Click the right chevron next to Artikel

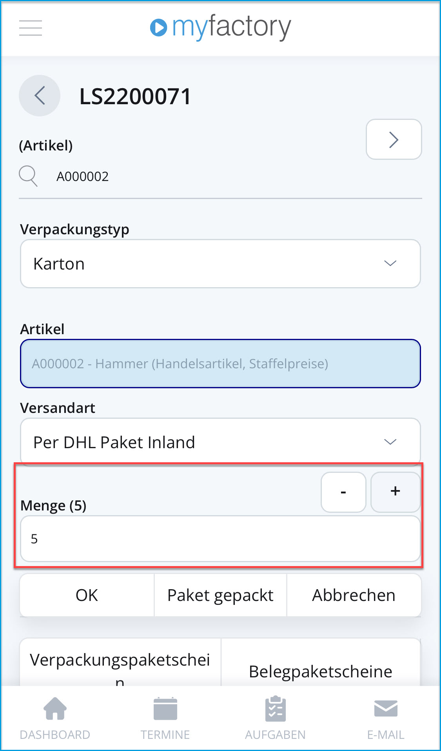click(x=394, y=139)
